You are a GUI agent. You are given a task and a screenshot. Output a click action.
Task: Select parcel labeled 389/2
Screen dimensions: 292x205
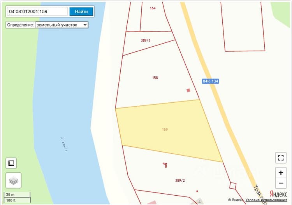[180, 180]
